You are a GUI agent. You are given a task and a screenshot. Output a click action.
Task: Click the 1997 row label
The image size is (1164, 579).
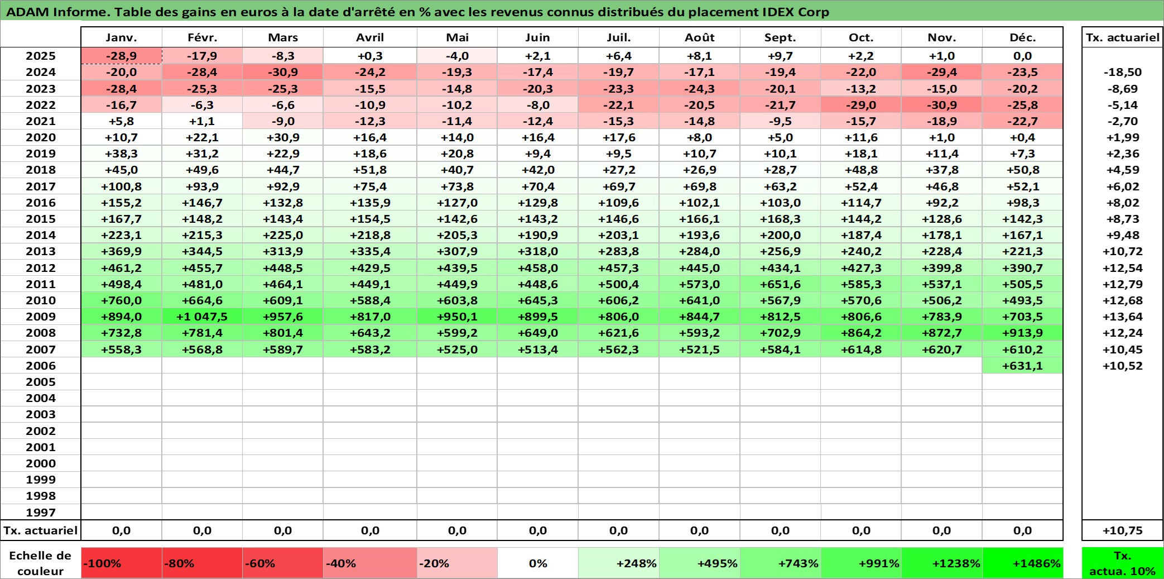point(41,512)
